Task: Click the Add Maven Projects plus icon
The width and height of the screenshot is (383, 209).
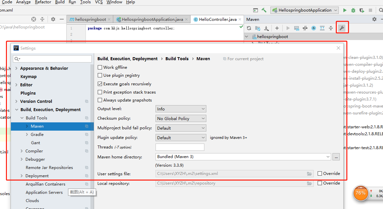Action: click(x=277, y=28)
